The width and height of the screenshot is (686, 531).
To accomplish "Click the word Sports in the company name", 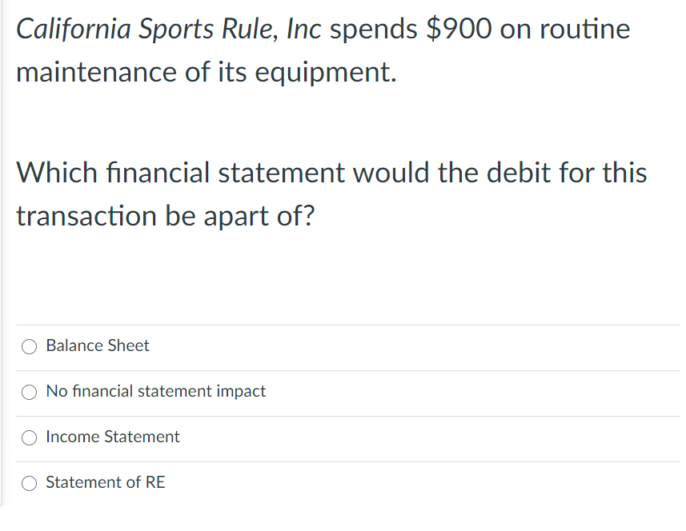I will click(x=175, y=30).
